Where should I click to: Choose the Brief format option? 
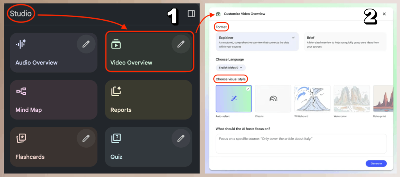(x=345, y=42)
